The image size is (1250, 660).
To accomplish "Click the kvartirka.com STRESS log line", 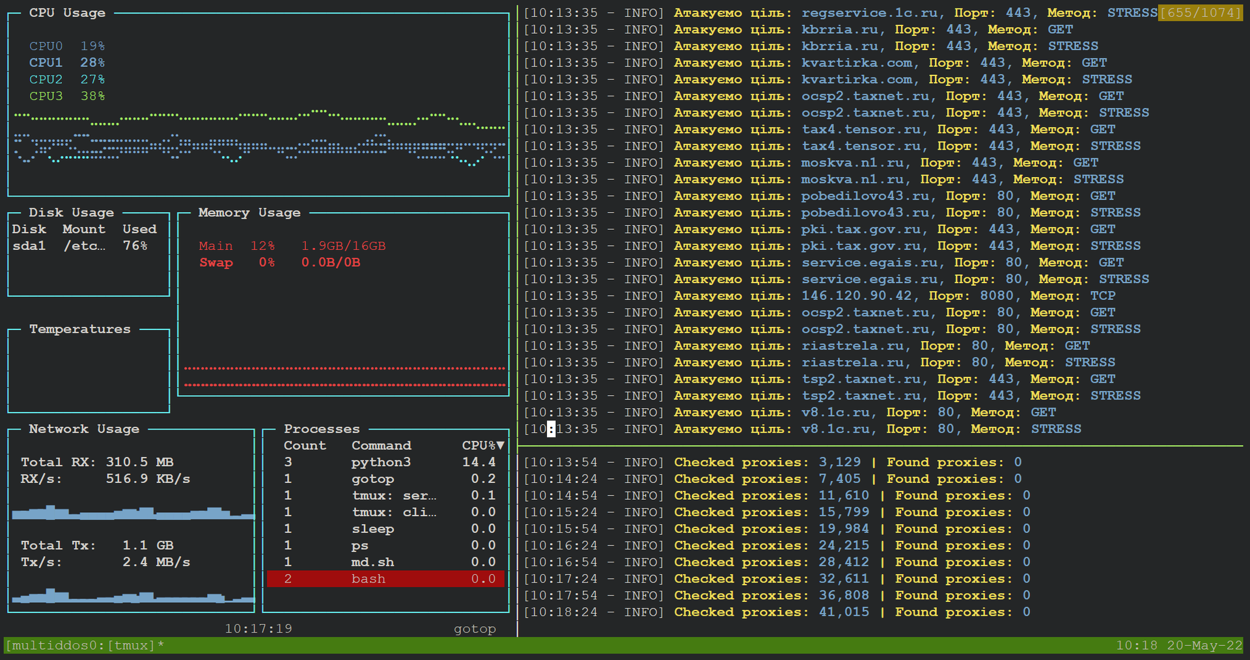I will point(827,79).
